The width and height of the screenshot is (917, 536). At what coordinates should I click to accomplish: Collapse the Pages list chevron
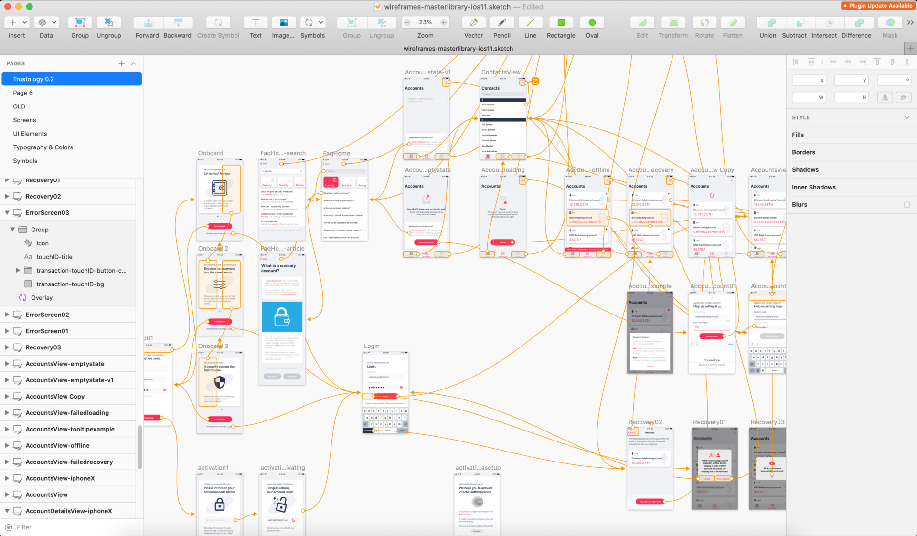(x=134, y=63)
